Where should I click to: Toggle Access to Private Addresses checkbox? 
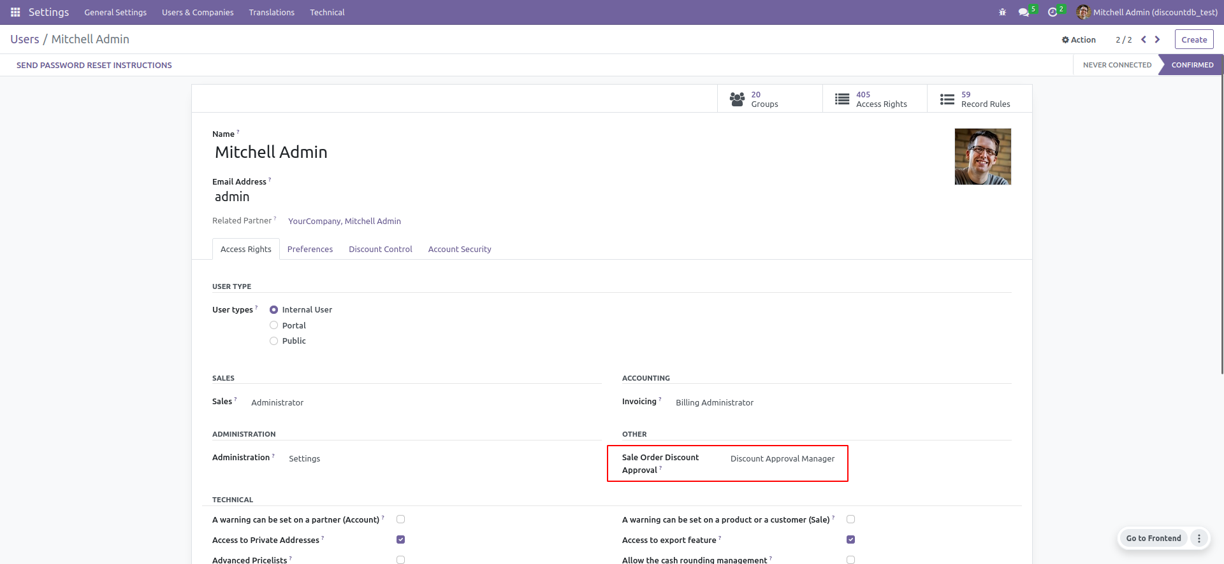(x=400, y=540)
